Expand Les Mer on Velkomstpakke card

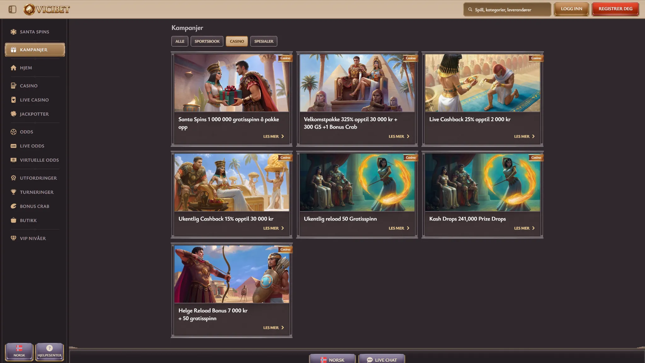point(399,136)
